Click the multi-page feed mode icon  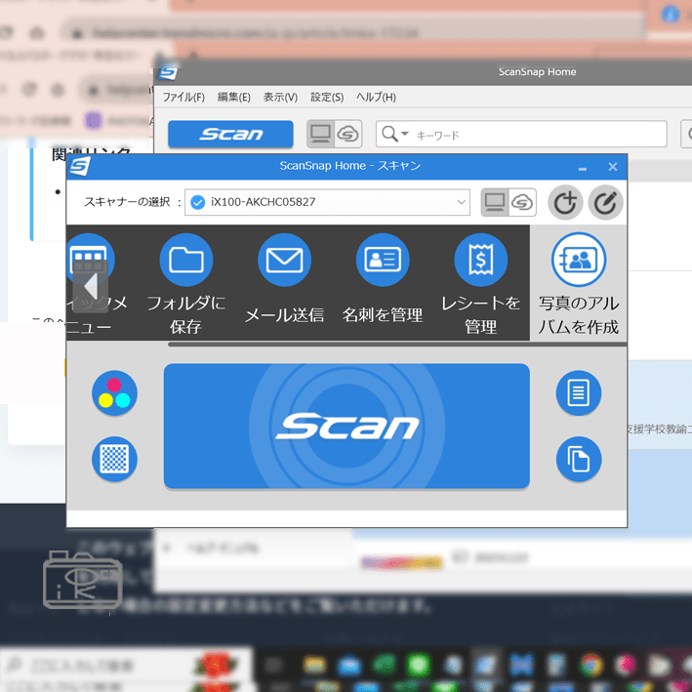[579, 459]
